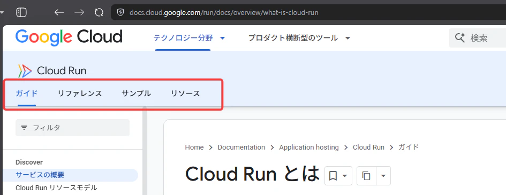Switch to the リファレンス tab
This screenshot has height=195, width=506.
(80, 93)
